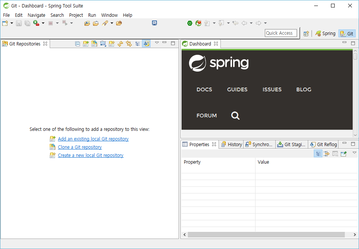The height and width of the screenshot is (249, 359).
Task: Expand the Search flashlight dropdown arrow
Action: (112, 23)
